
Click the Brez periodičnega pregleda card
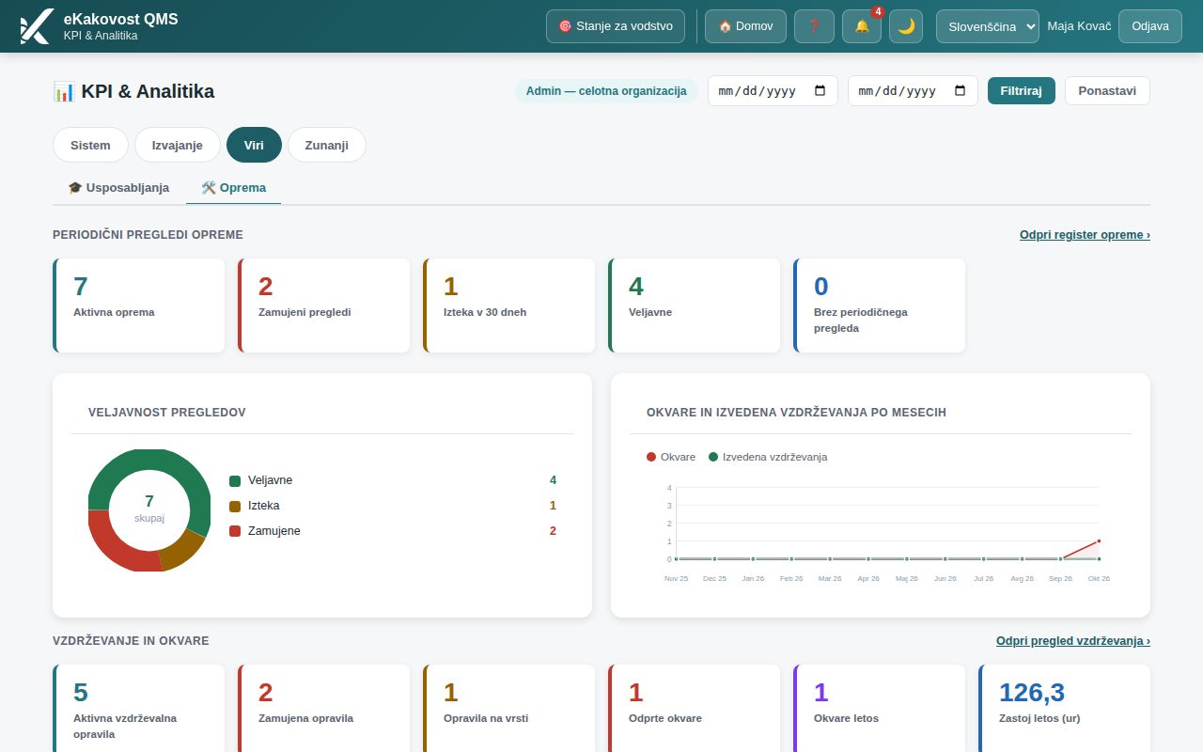880,305
